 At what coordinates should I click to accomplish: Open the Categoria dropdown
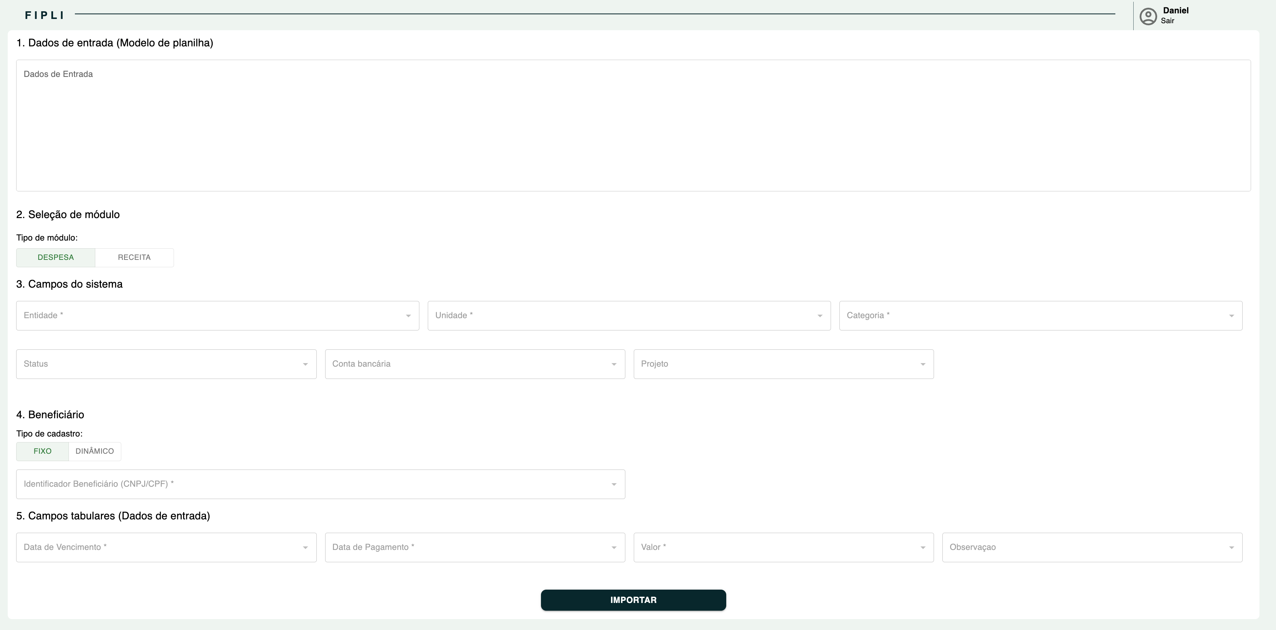click(x=1040, y=316)
